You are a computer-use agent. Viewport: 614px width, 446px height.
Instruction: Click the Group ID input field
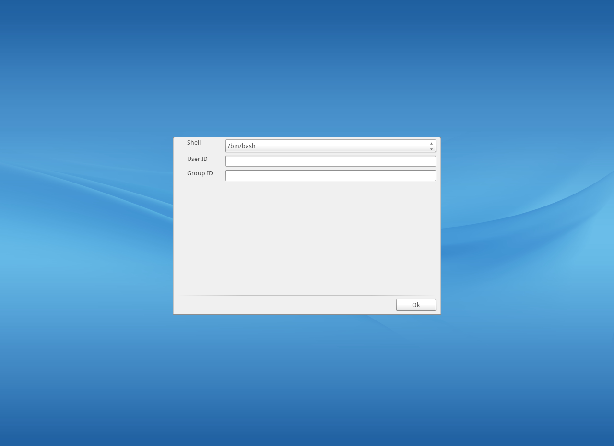(x=331, y=175)
